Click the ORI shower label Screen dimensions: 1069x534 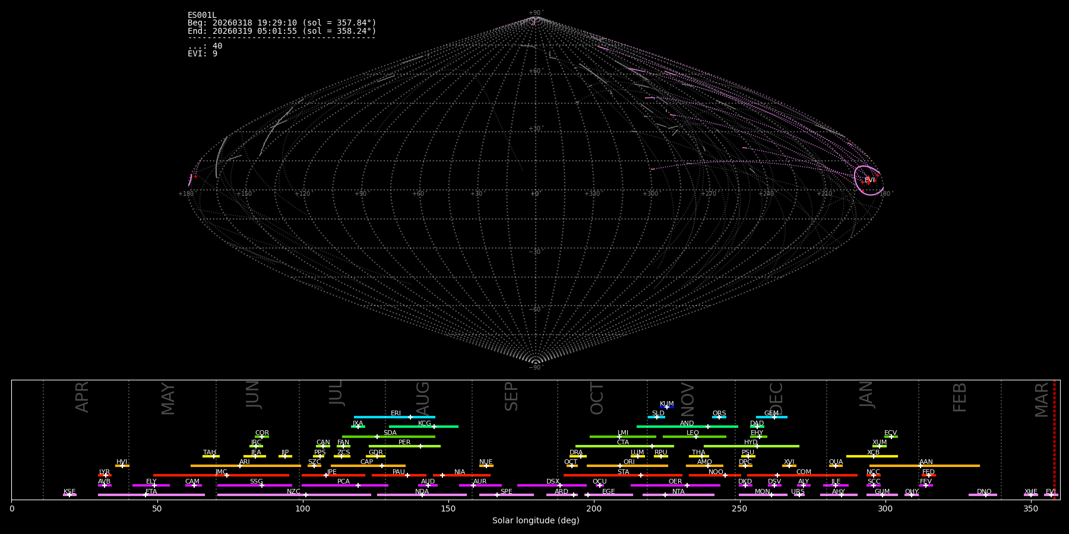coord(629,462)
